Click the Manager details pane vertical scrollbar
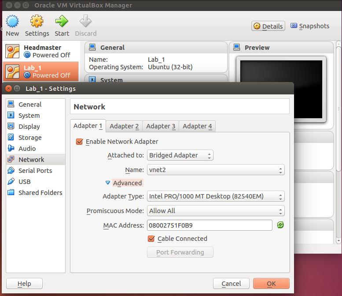The image size is (342, 296). coord(338,142)
